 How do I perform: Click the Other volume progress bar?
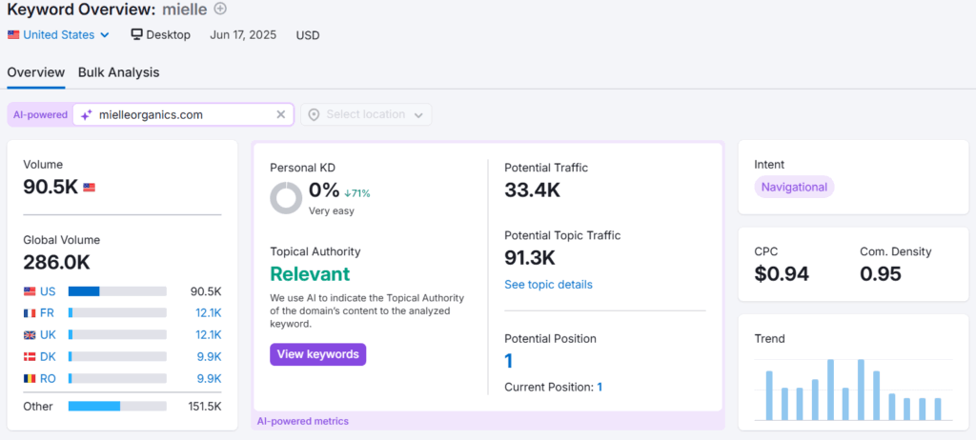click(117, 407)
